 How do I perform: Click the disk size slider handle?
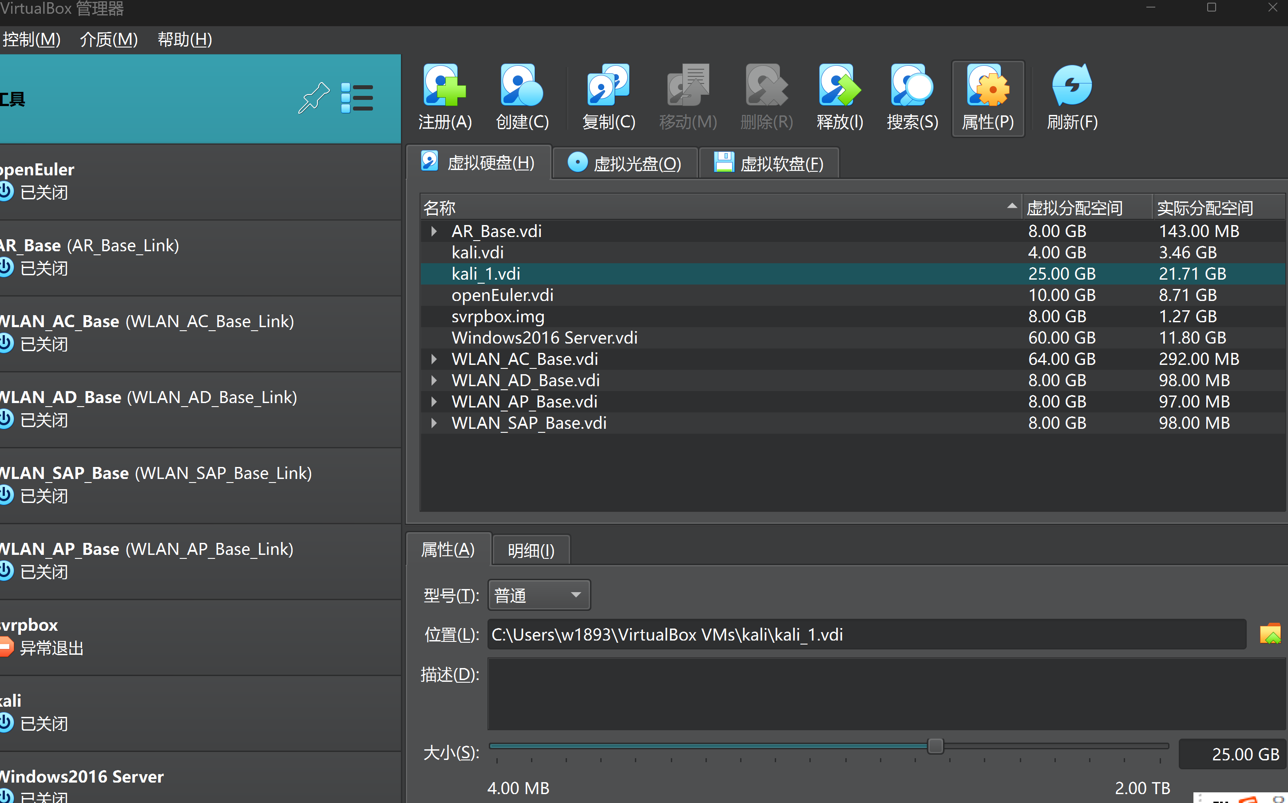pos(935,746)
